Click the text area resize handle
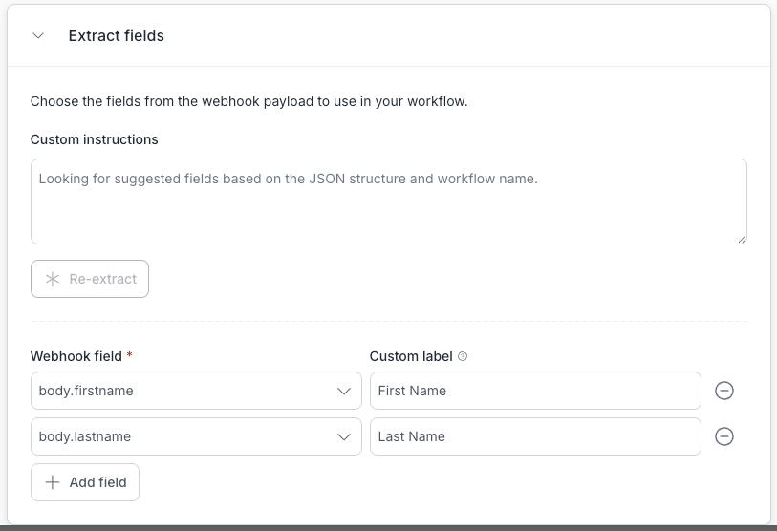777x531 pixels. click(741, 238)
